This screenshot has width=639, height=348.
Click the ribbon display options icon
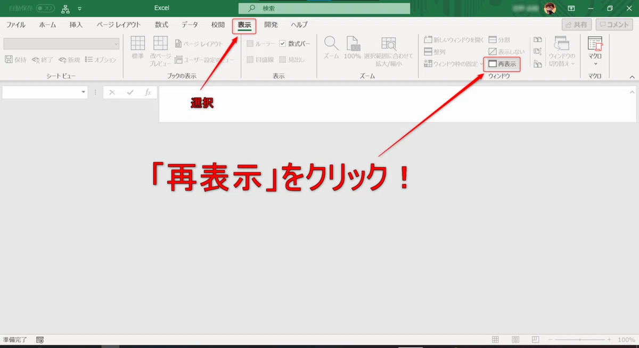(x=571, y=9)
